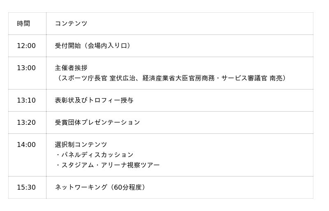Select the 受賞団体プレゼンテーション row text

(97, 122)
